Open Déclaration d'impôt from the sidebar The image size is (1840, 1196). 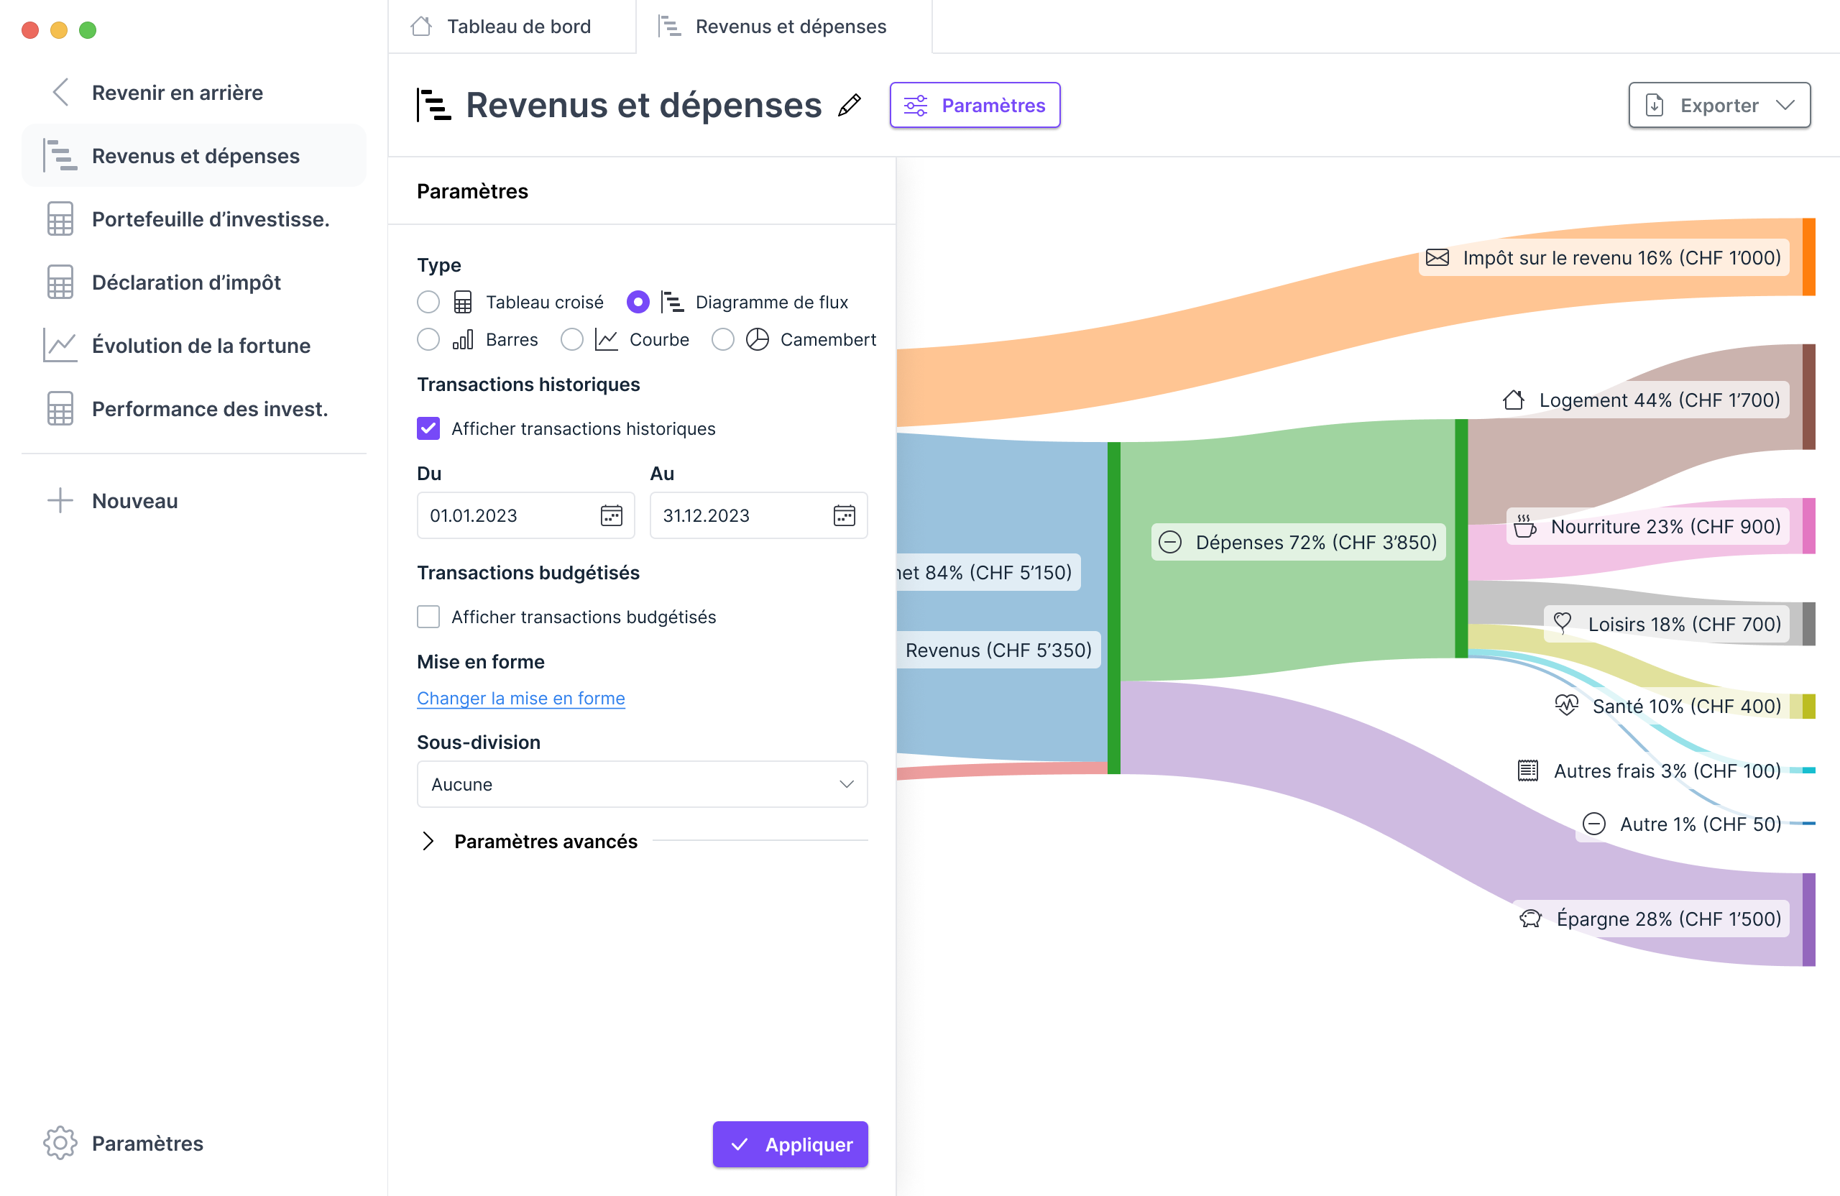(186, 282)
